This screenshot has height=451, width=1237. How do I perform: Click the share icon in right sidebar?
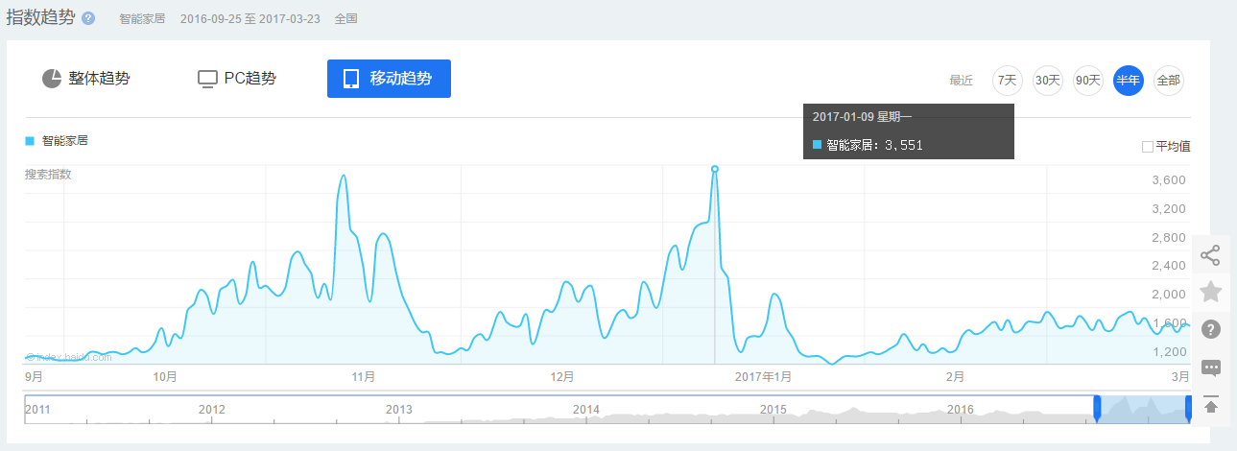click(x=1210, y=255)
